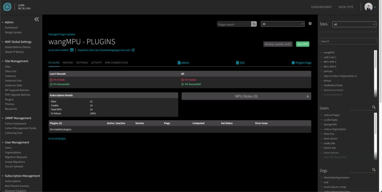
Task: Select PatrickStarOrganization in the Orgs list
Action: (336, 177)
